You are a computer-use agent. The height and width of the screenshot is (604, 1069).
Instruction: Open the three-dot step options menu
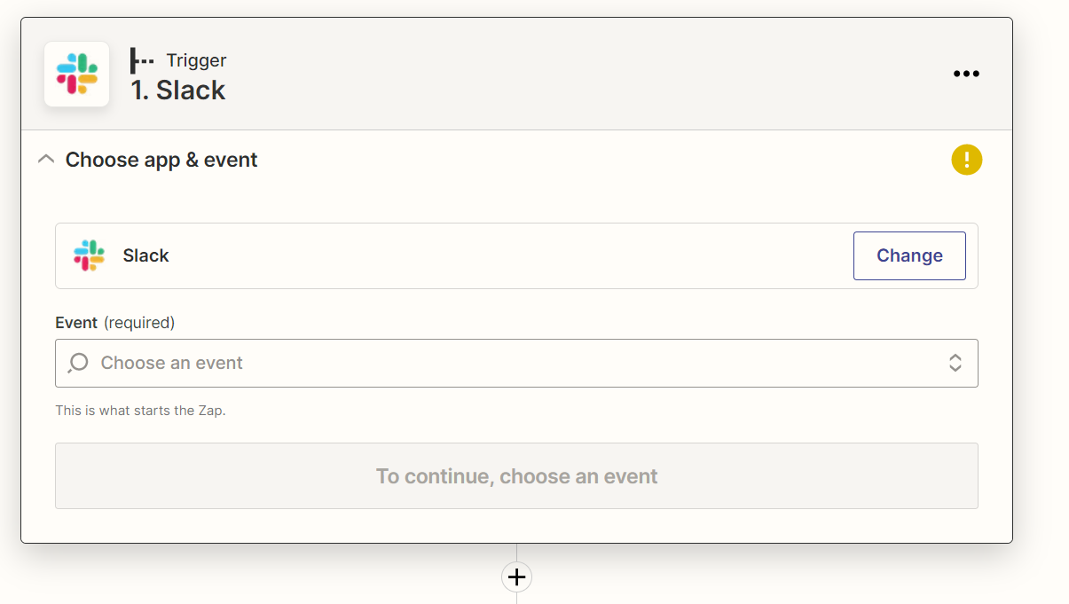point(966,74)
